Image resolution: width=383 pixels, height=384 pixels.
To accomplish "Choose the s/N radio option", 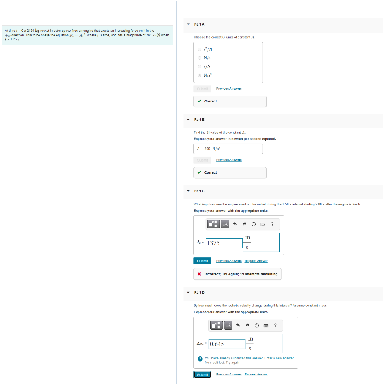I will 199,66.
